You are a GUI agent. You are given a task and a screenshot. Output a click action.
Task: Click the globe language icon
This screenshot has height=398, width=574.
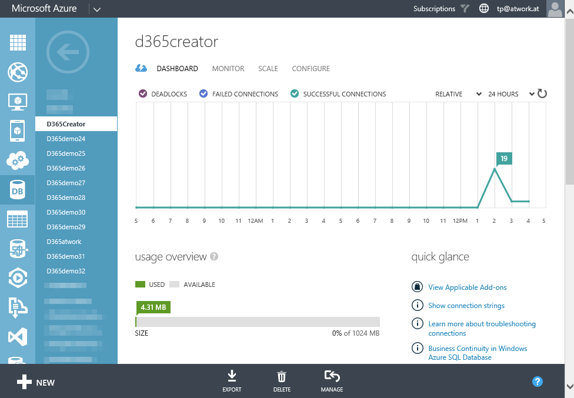484,9
